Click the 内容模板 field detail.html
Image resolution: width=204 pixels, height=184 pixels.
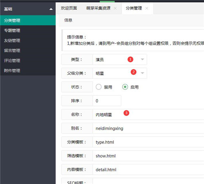149,170
